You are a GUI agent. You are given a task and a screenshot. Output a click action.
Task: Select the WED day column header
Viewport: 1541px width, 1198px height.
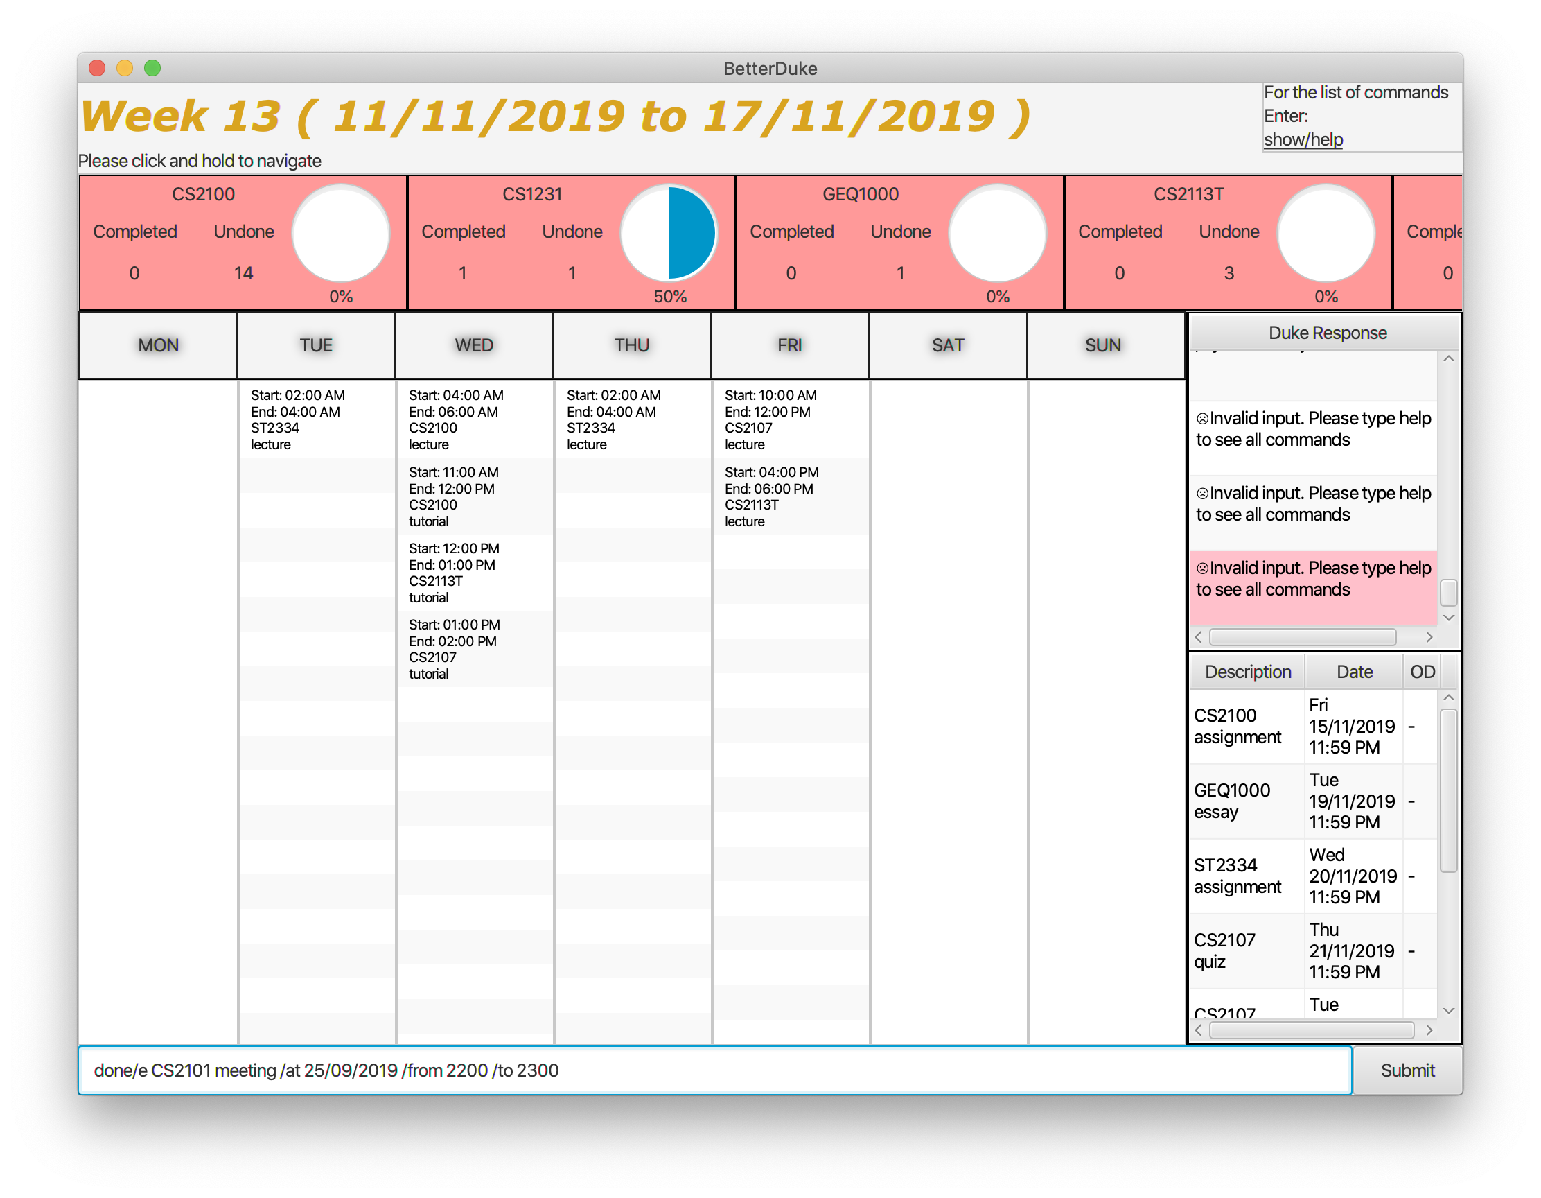[x=473, y=345]
